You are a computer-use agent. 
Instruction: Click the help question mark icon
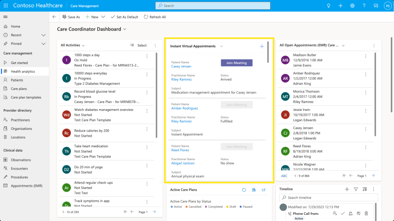point(364,6)
